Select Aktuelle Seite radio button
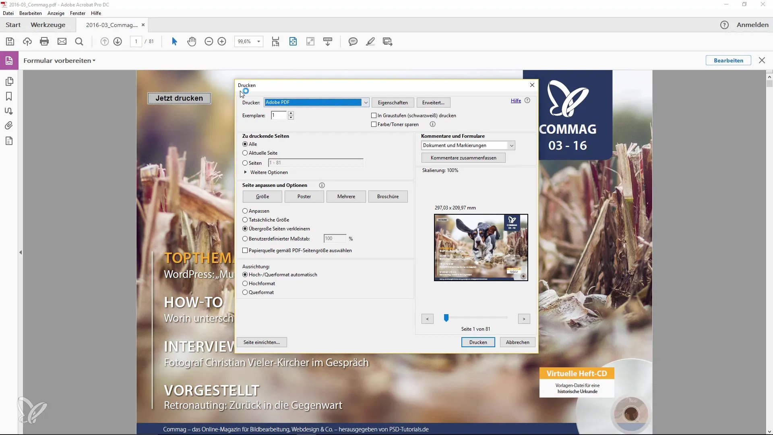Screen dimensions: 773x435 pyautogui.click(x=245, y=153)
